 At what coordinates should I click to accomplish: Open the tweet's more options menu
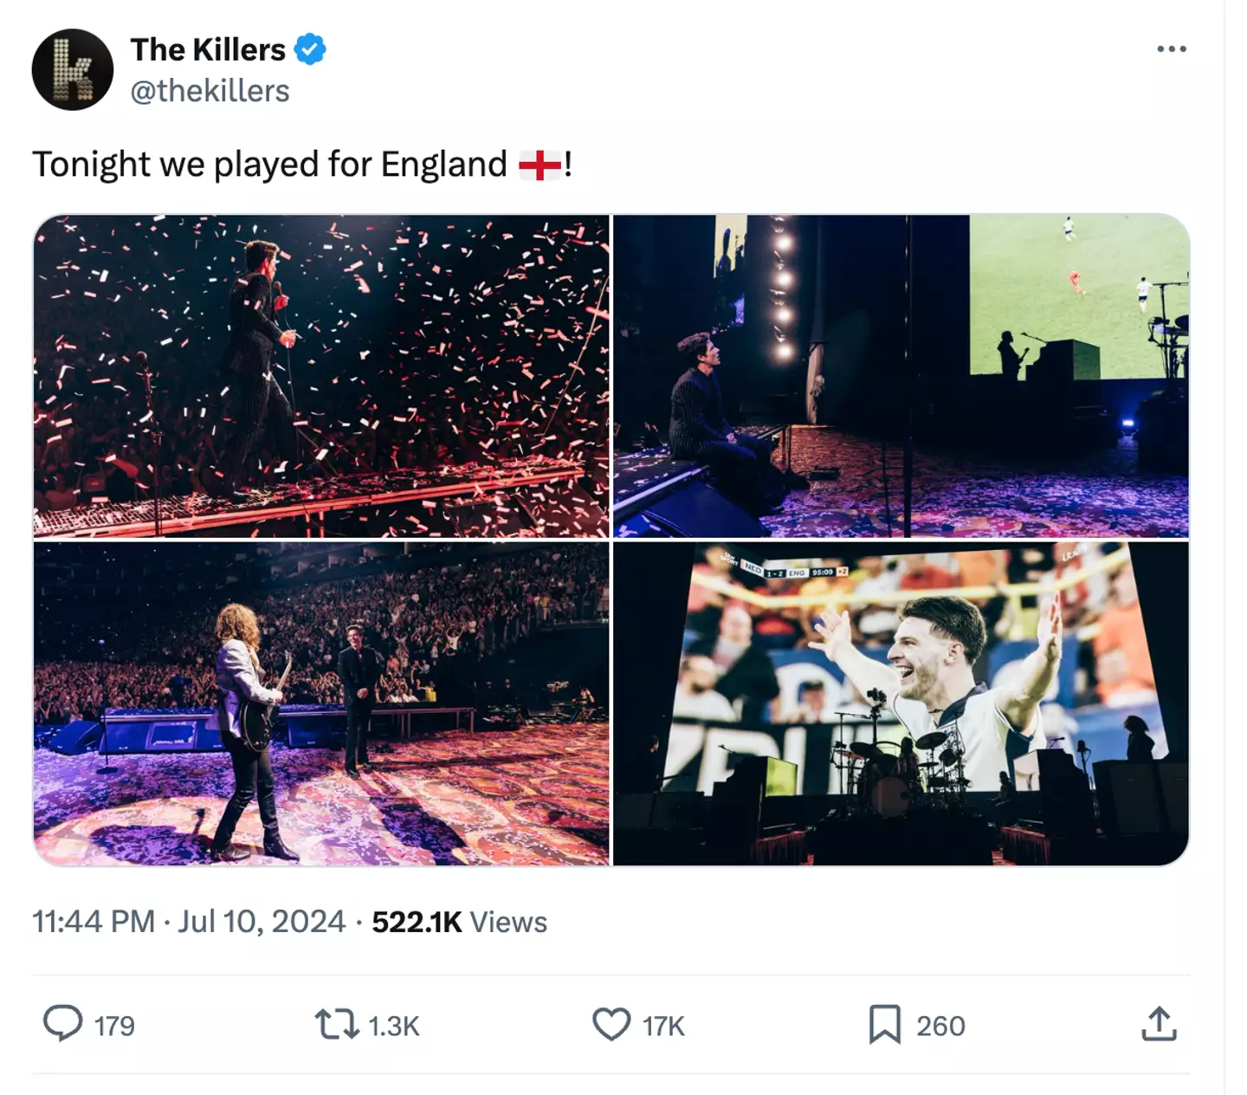(1171, 49)
